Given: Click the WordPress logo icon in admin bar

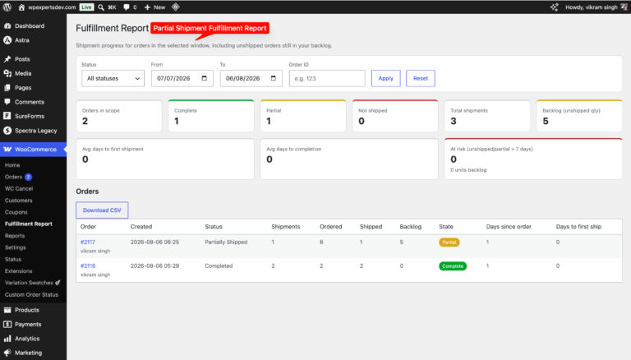Looking at the screenshot, I should (x=7, y=7).
